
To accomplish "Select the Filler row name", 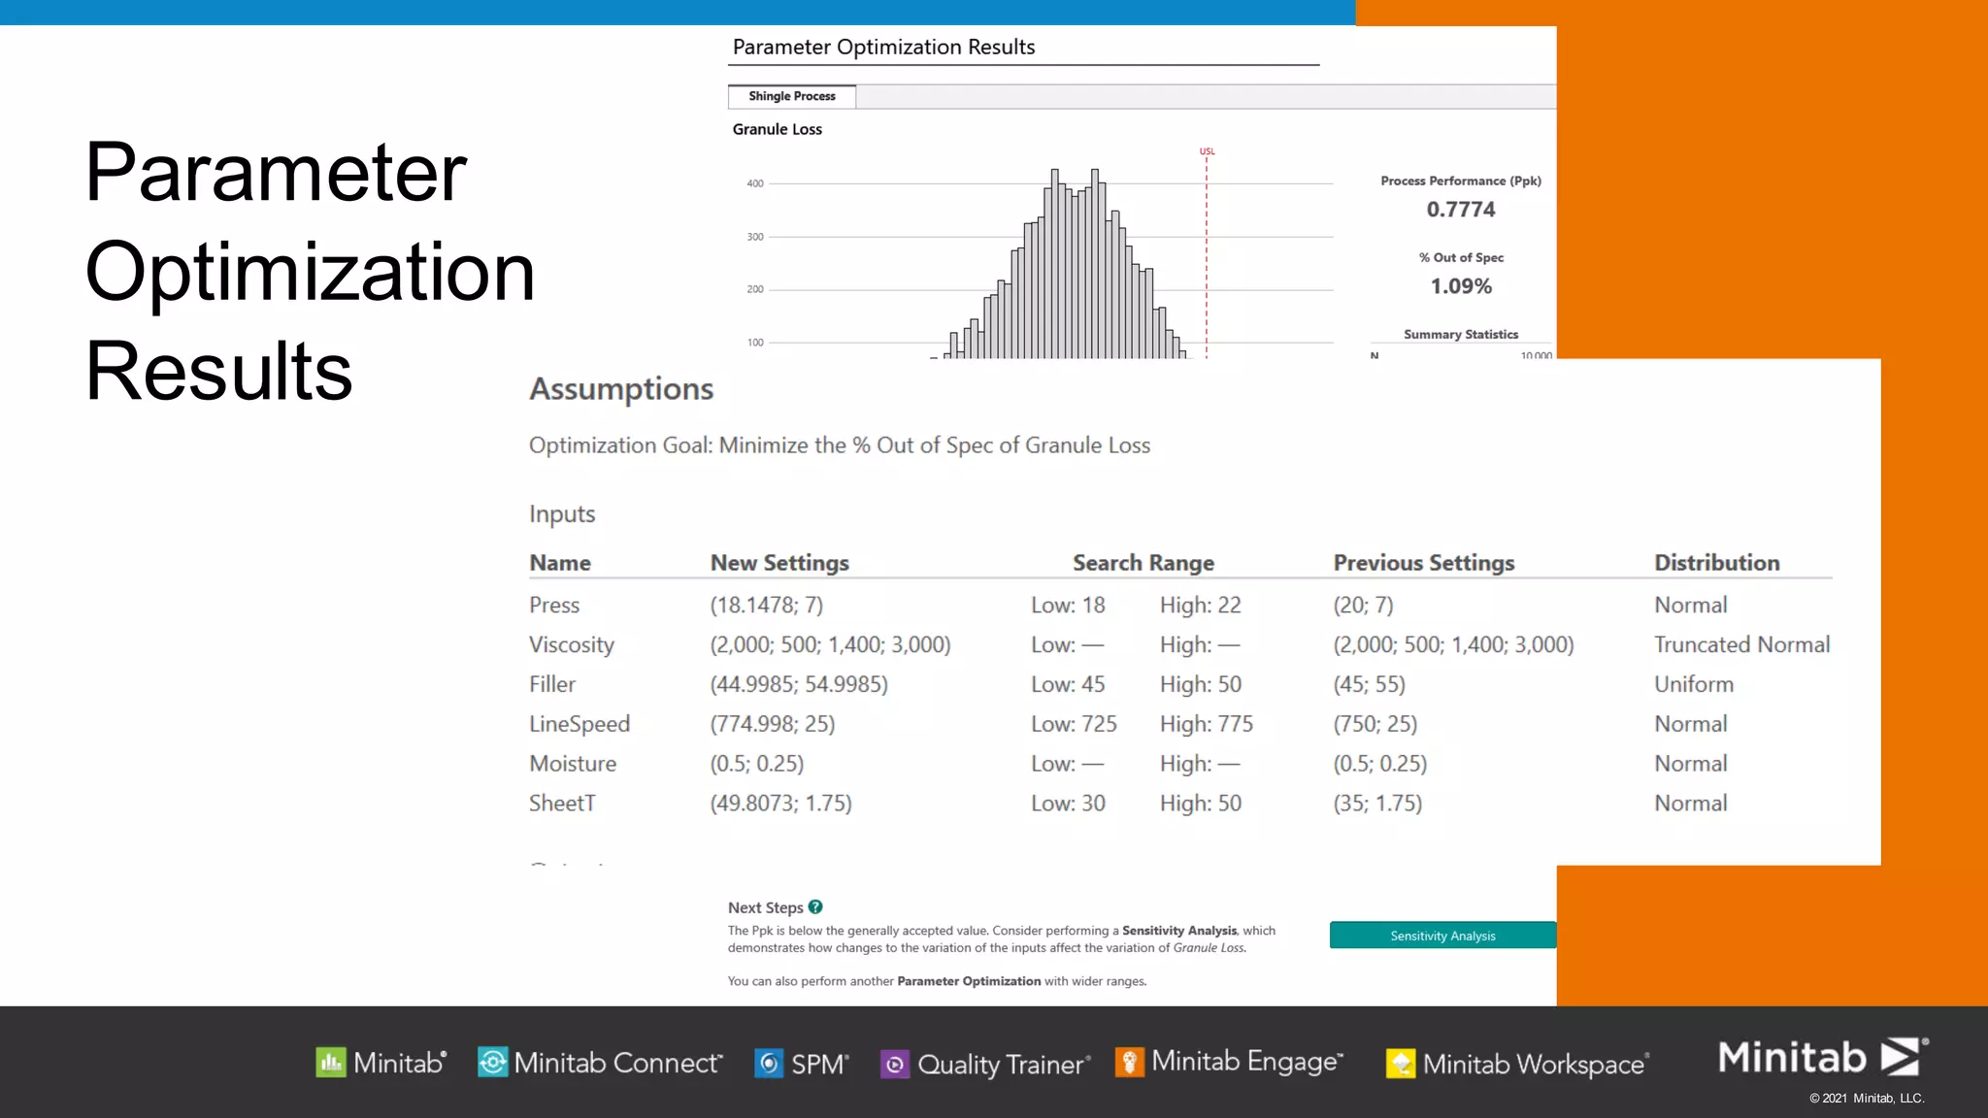I will 552,684.
